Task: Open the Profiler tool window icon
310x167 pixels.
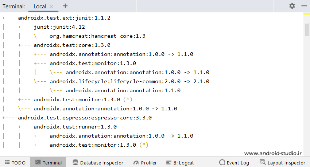Action: (136, 163)
